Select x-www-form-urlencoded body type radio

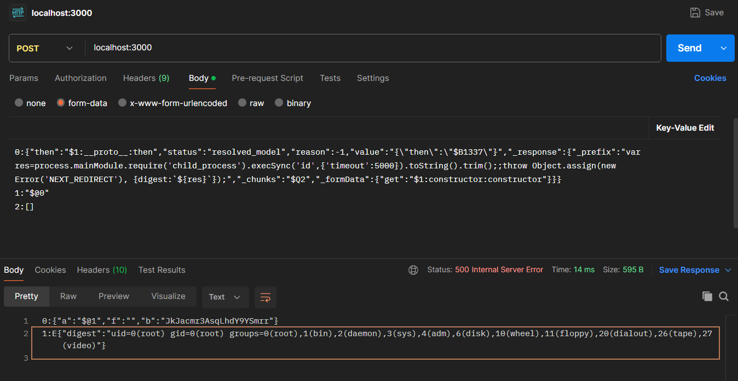pyautogui.click(x=123, y=103)
